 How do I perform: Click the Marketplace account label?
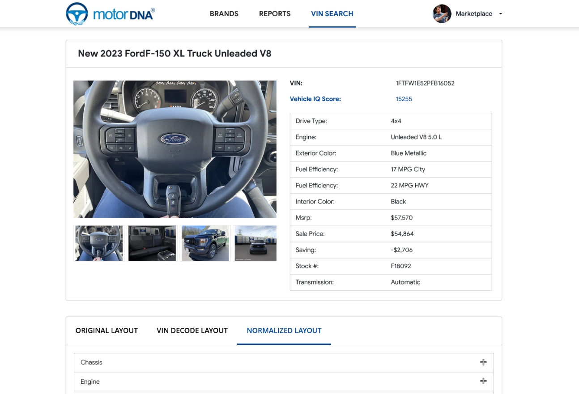coord(474,13)
